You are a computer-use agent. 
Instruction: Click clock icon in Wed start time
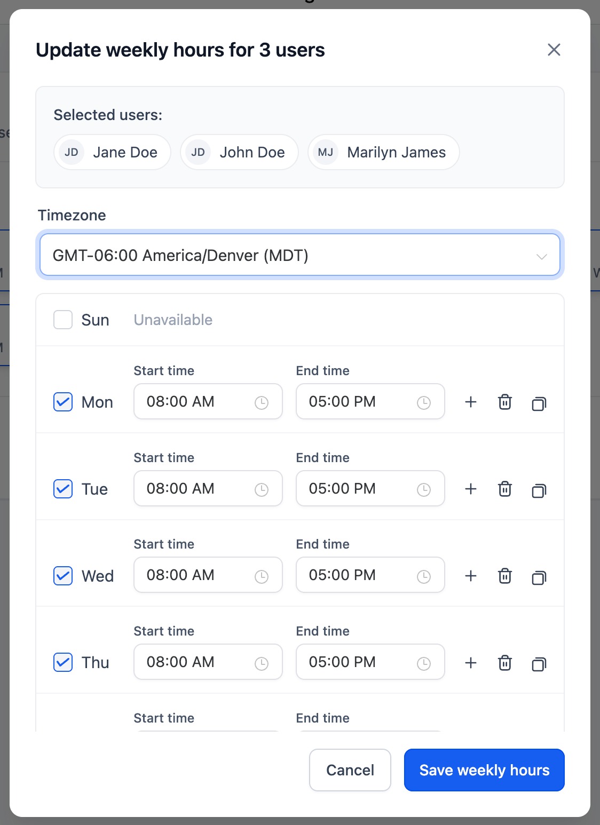pyautogui.click(x=262, y=576)
